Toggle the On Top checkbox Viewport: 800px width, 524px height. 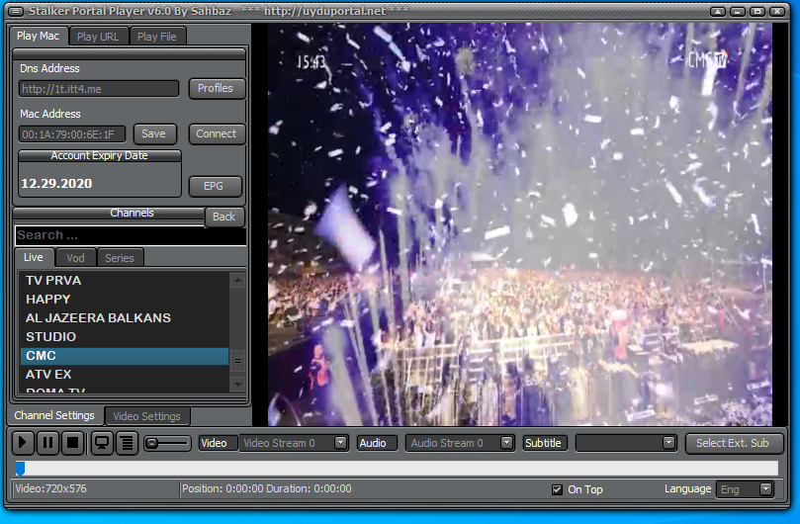point(557,489)
